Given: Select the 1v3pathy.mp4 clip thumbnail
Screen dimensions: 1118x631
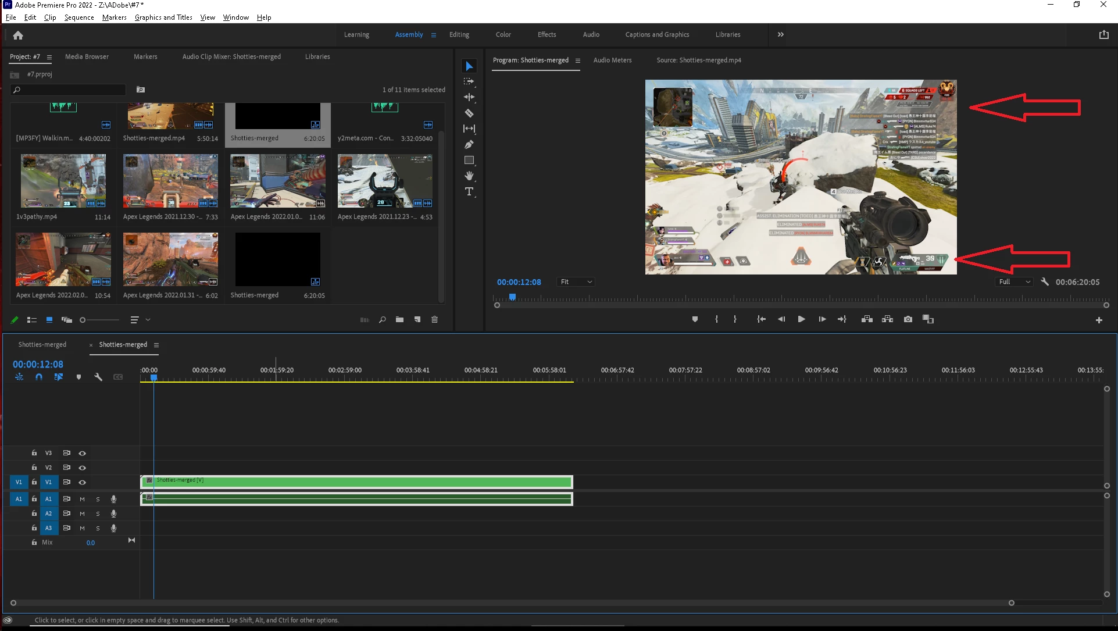Looking at the screenshot, I should click(x=63, y=181).
